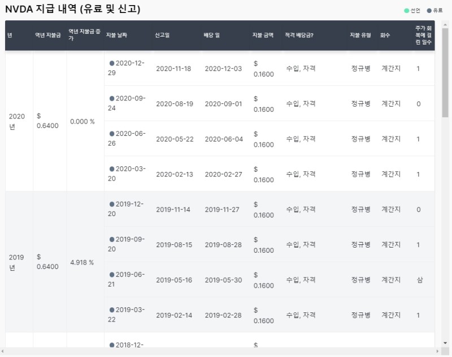The height and width of the screenshot is (357, 452).
Task: Click the scroll-down arrow of vertical scrollbar
Action: [445, 343]
